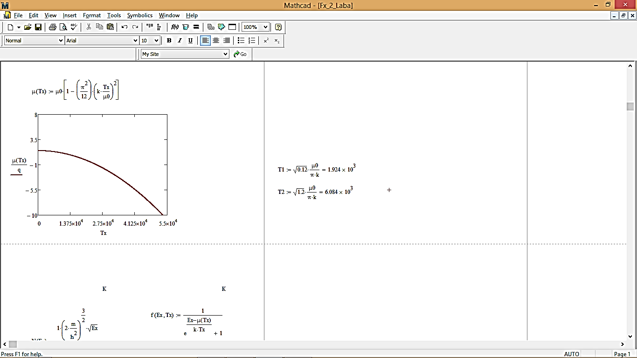Open the Symbolics menu
This screenshot has height=358, width=637.
click(140, 15)
